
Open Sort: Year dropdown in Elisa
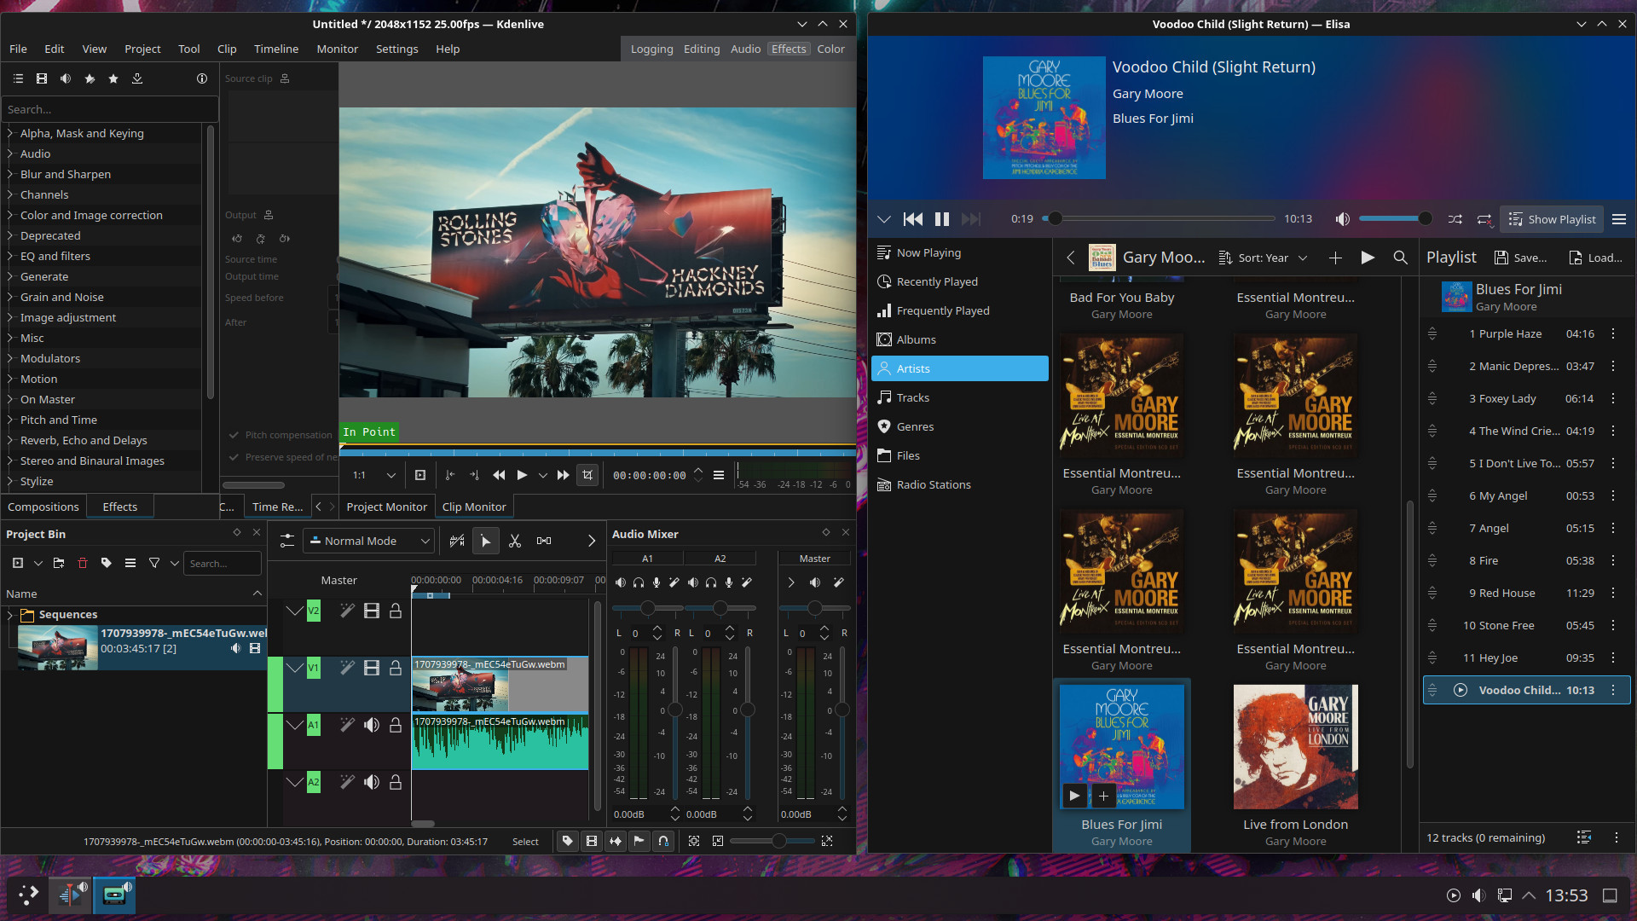click(1263, 258)
